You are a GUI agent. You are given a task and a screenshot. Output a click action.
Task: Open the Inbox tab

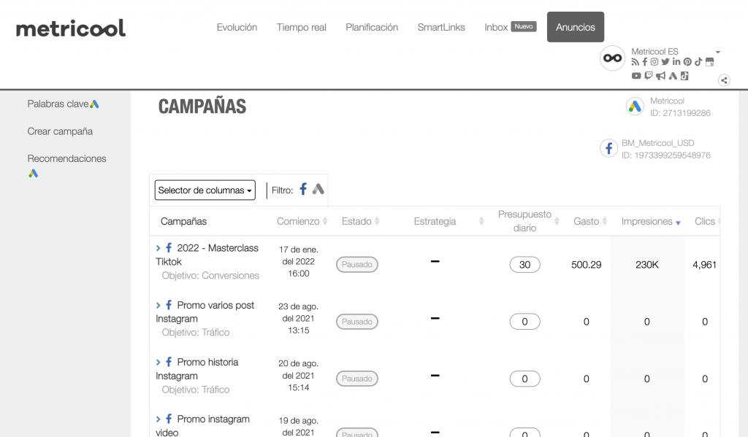coord(496,27)
